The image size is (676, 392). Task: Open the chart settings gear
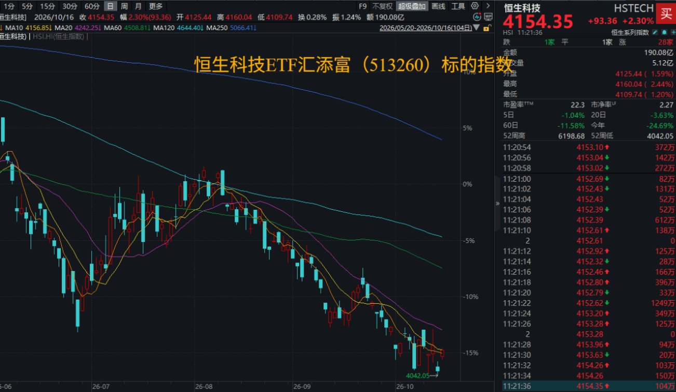pos(475,6)
